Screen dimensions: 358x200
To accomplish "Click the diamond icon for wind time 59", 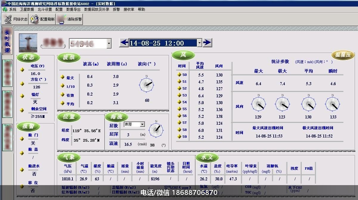I will (x=179, y=136).
